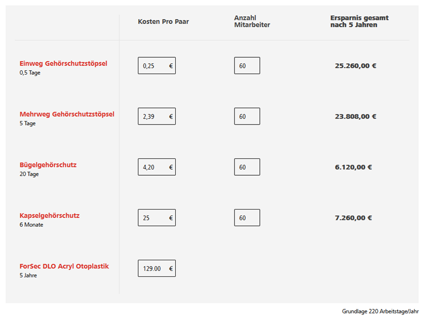Image resolution: width=424 pixels, height=321 pixels.
Task: Click the Kapselgehörschutz Anzahl Mitarbeiter field
Action: coord(247,218)
